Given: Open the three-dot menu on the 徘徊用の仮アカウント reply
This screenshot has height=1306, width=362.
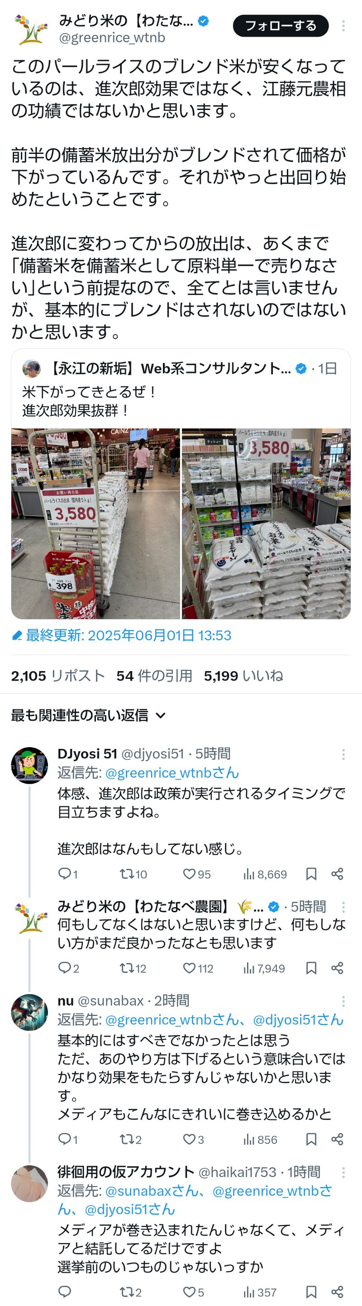Looking at the screenshot, I should point(343,1172).
